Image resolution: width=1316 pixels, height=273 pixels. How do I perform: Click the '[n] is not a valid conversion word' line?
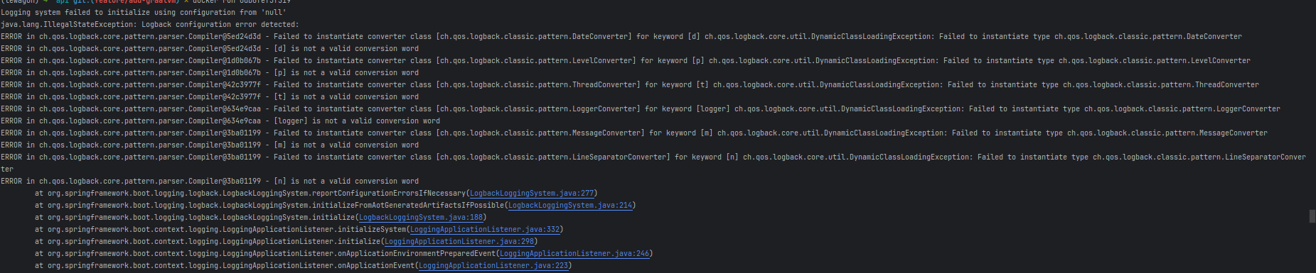point(210,181)
